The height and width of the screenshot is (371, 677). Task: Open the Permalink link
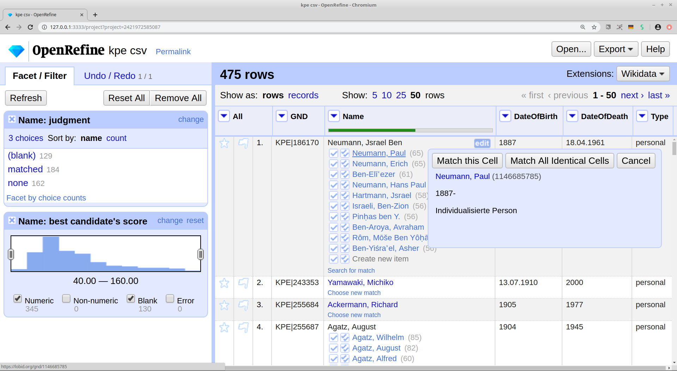[x=173, y=52]
